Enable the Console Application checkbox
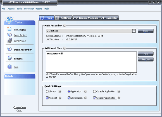This screenshot has width=162, height=117. point(94,91)
